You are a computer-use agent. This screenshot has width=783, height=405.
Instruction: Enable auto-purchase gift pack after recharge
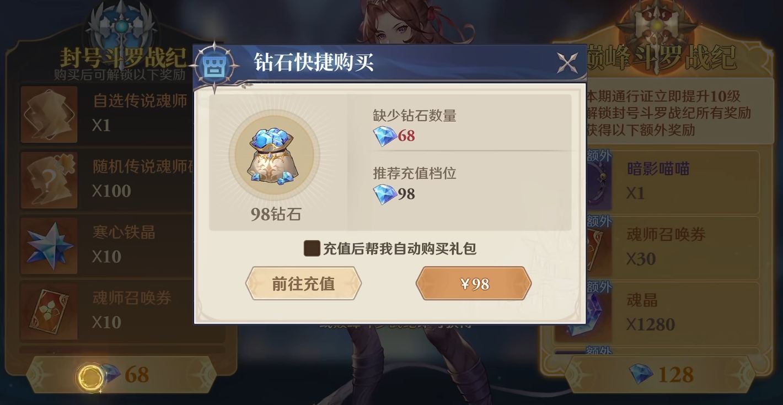[312, 248]
